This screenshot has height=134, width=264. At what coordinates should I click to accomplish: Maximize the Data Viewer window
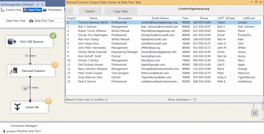coord(256,2)
